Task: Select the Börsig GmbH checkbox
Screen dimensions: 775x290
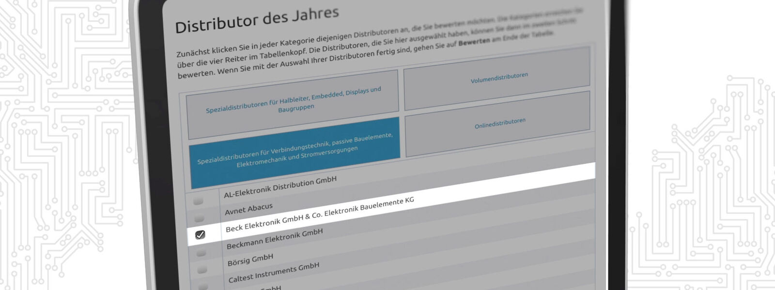Action: click(x=202, y=269)
